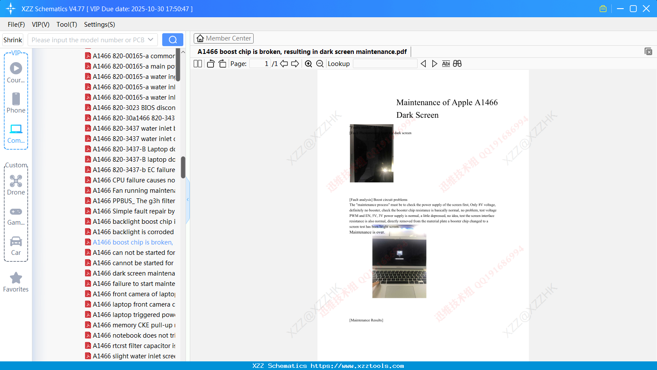Viewport: 657px width, 370px height.
Task: Open the File(F) menu
Action: [16, 25]
